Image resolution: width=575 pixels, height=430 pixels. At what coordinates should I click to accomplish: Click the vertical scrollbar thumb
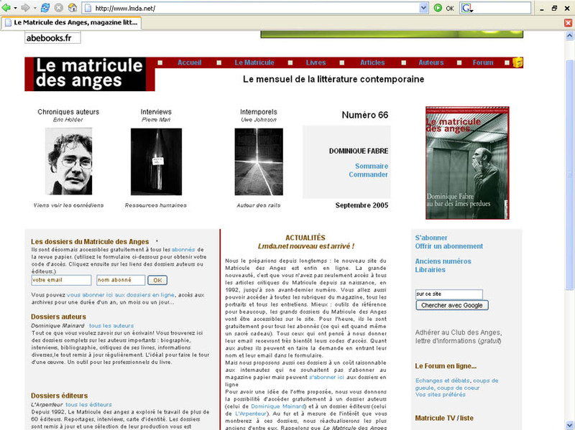pos(569,174)
